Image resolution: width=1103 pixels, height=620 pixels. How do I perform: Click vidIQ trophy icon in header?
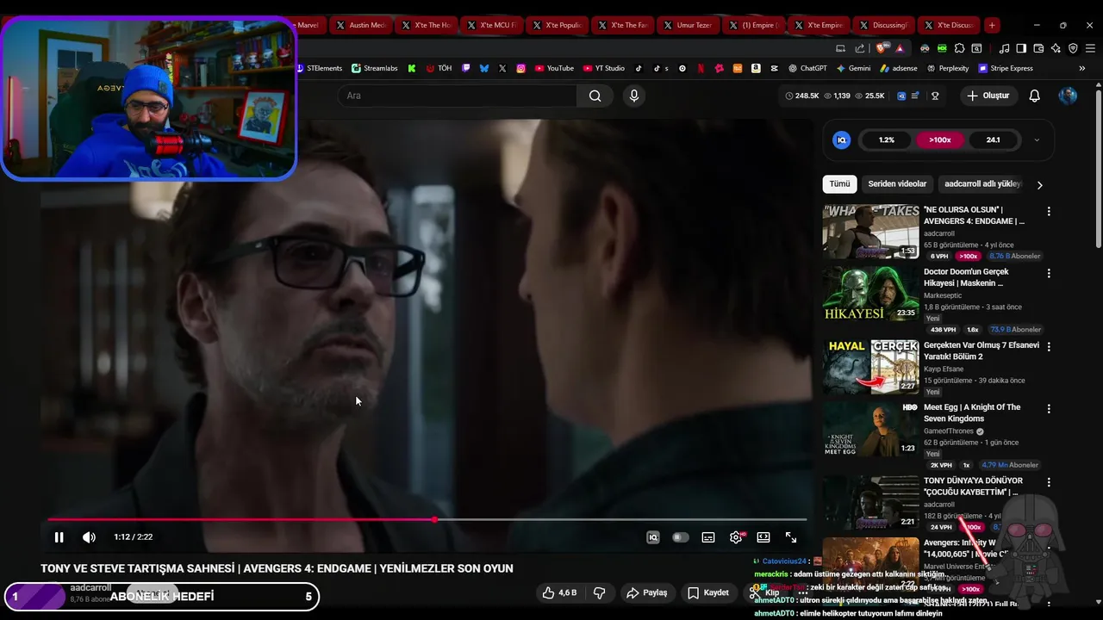tap(935, 96)
